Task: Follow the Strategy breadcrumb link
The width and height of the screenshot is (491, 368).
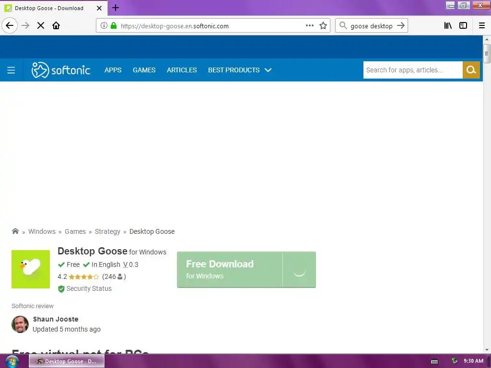Action: coord(107,231)
